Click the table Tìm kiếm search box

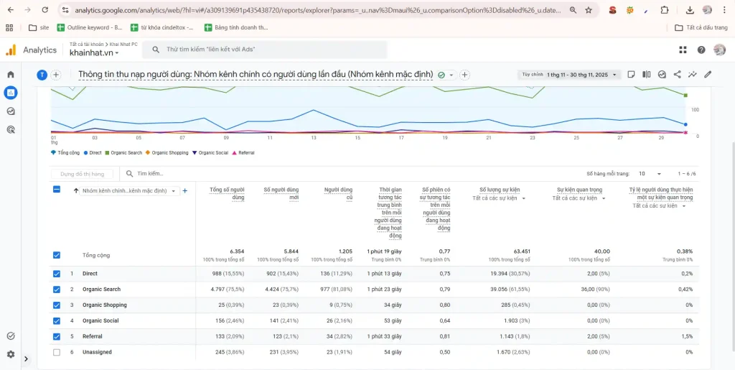[x=150, y=174]
